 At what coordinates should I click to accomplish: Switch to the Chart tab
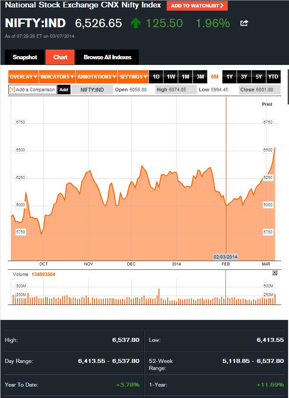point(60,57)
